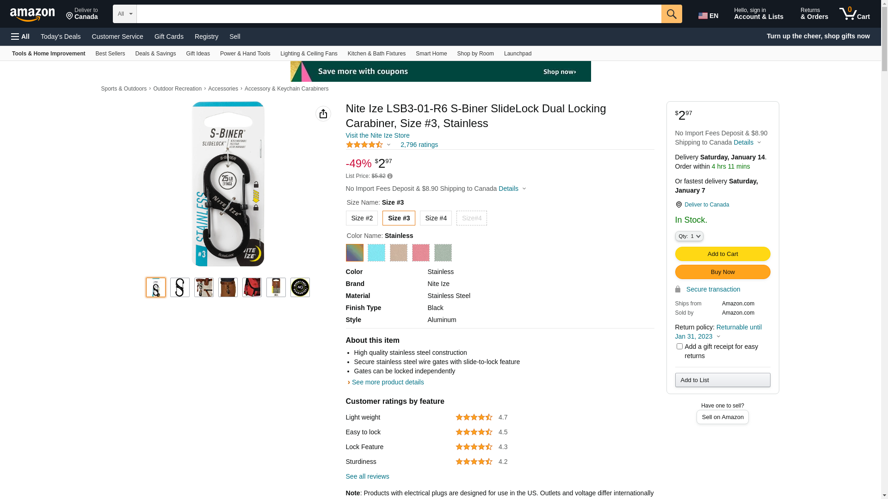Choose the light blue color swatch
888x499 pixels.
(376, 253)
